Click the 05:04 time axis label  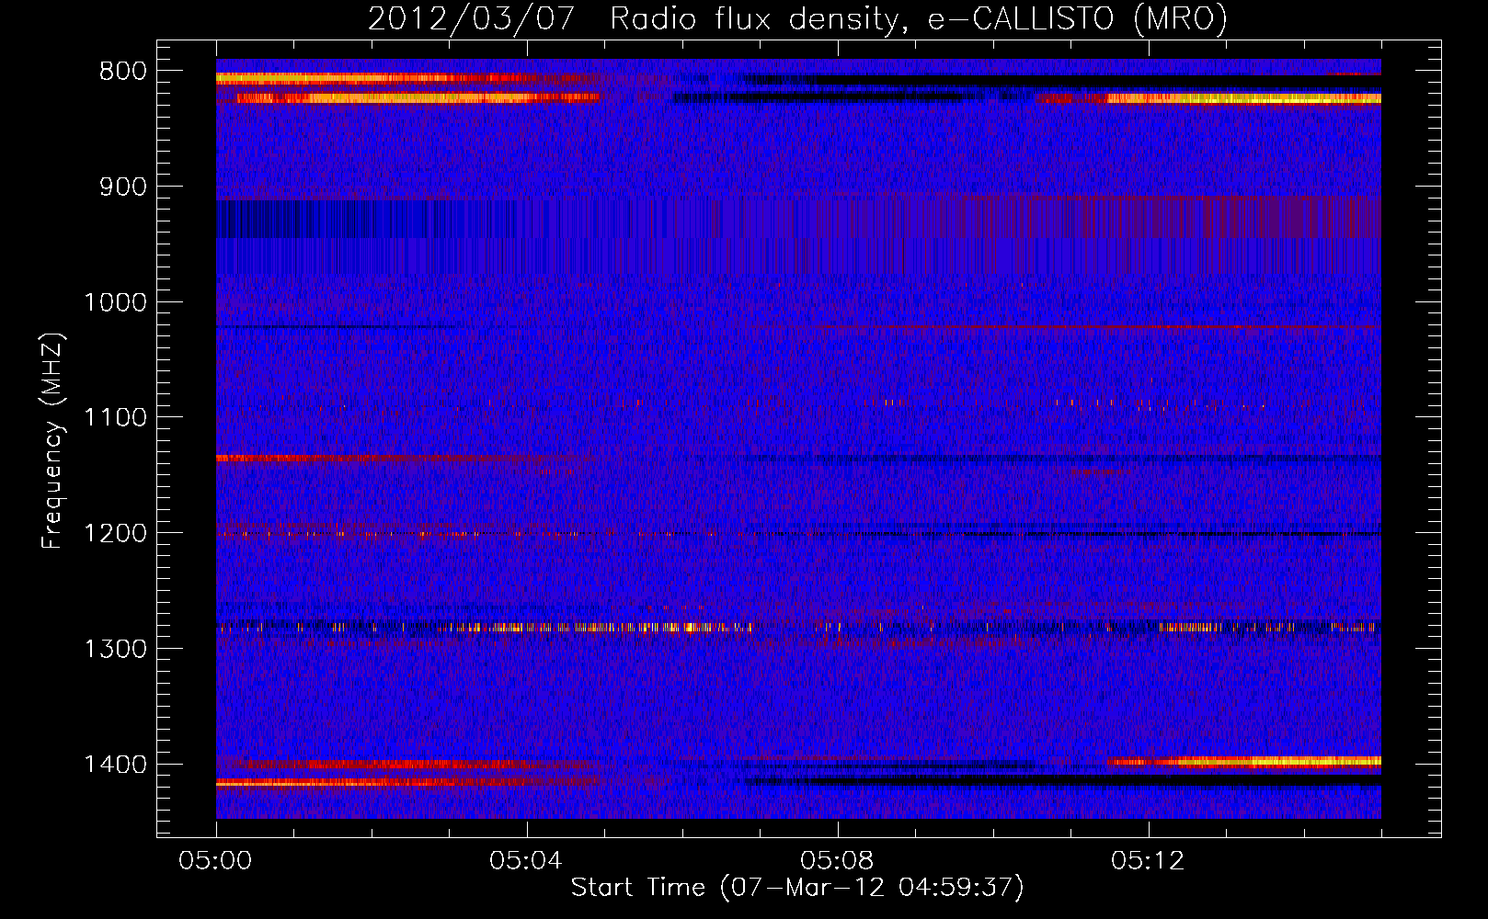[x=526, y=861]
